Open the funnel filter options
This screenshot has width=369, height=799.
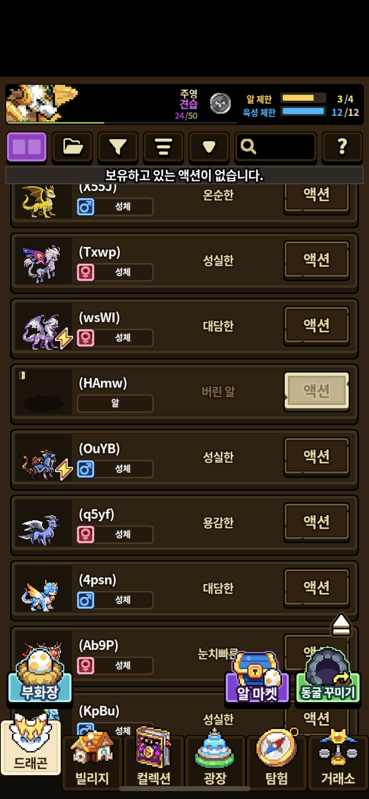click(x=118, y=147)
